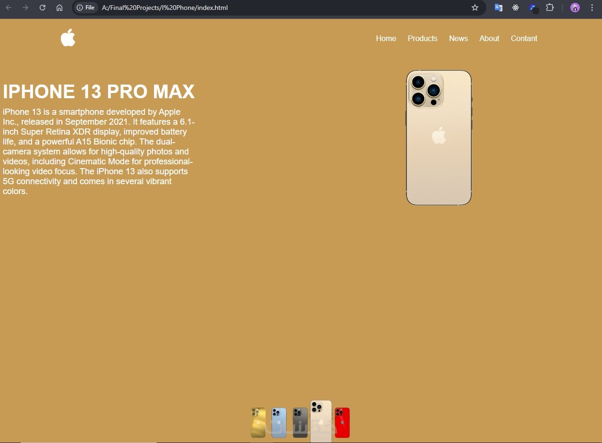Select the shiny gold iPhone thumbnail
Viewport: 602px width, 443px height.
pos(258,423)
